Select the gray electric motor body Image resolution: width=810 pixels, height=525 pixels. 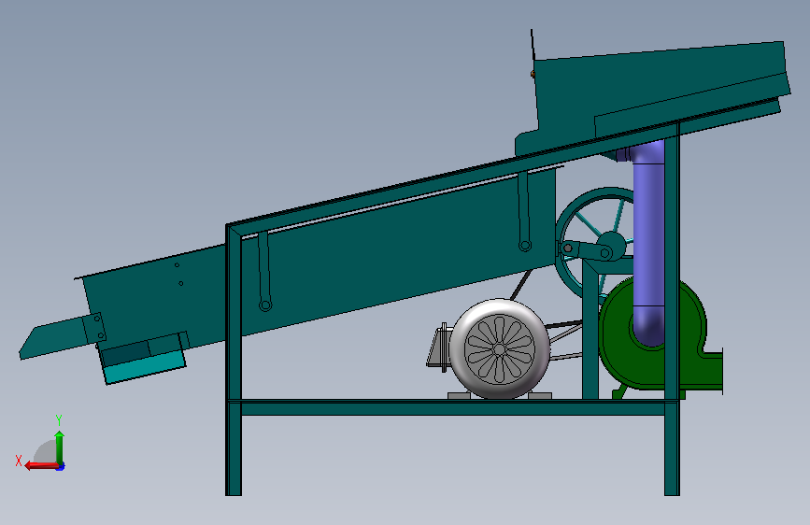(x=499, y=348)
